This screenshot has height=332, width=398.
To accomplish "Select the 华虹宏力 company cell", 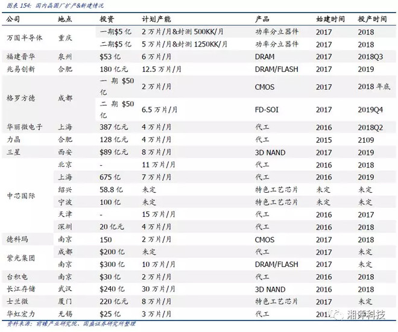I will (x=21, y=314).
